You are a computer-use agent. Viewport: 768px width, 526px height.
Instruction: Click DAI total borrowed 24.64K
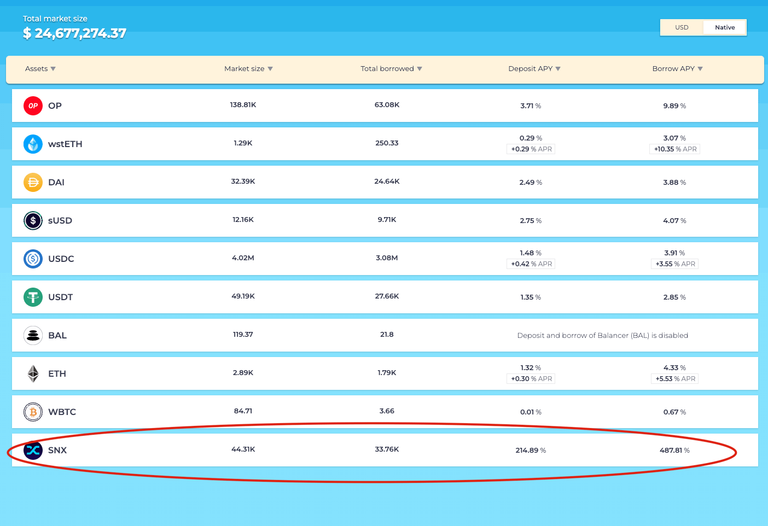387,181
